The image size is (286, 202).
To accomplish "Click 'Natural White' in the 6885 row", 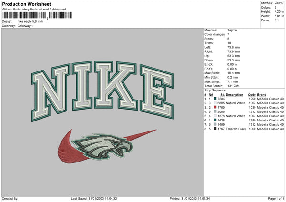I will click(x=235, y=103).
